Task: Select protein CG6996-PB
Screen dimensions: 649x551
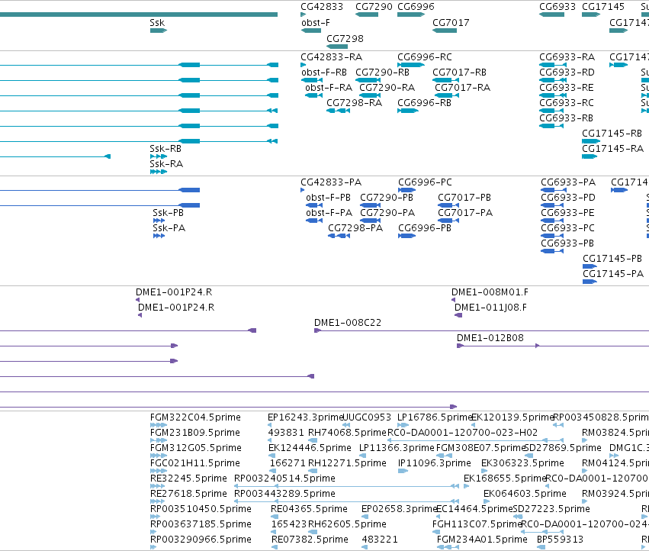Action: coord(425,228)
